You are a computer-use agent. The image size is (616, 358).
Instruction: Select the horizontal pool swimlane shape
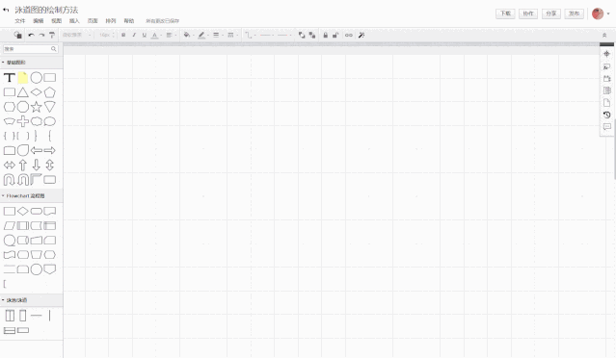10,330
